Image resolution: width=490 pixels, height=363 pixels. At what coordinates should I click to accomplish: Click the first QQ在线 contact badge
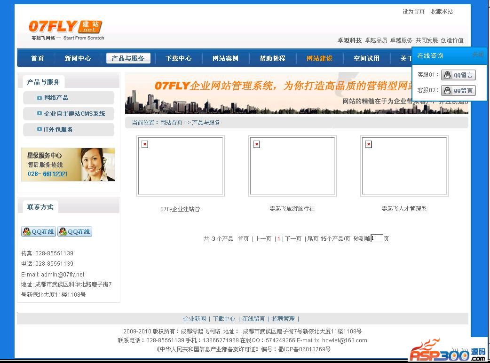pyautogui.click(x=39, y=231)
